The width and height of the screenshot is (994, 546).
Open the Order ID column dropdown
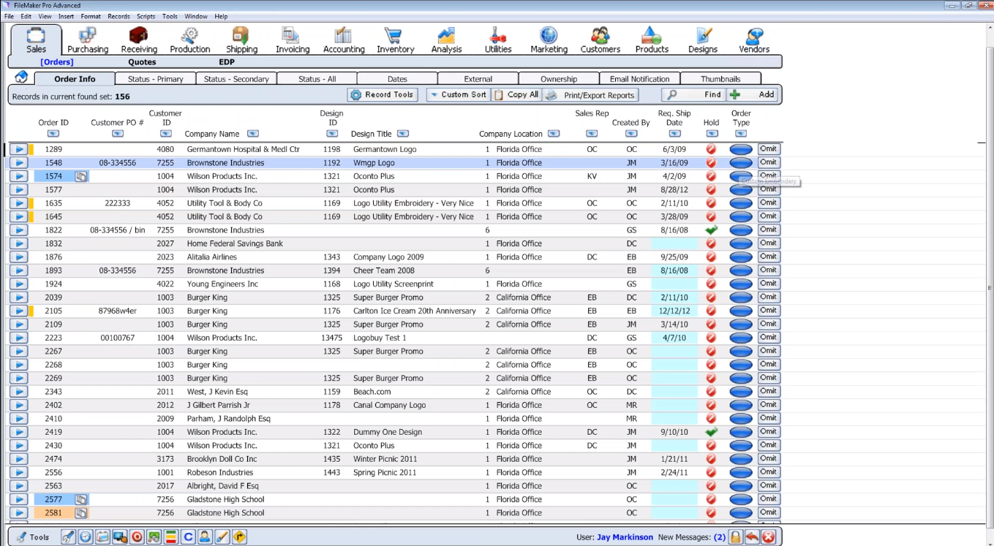(x=53, y=134)
